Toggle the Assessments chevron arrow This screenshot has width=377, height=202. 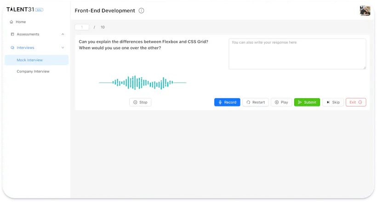[x=63, y=34]
